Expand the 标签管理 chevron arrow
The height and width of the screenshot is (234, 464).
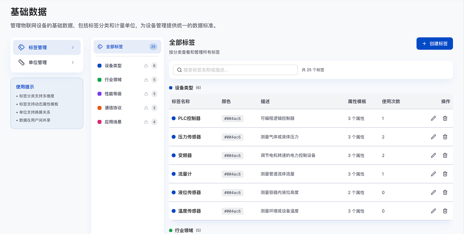point(73,47)
